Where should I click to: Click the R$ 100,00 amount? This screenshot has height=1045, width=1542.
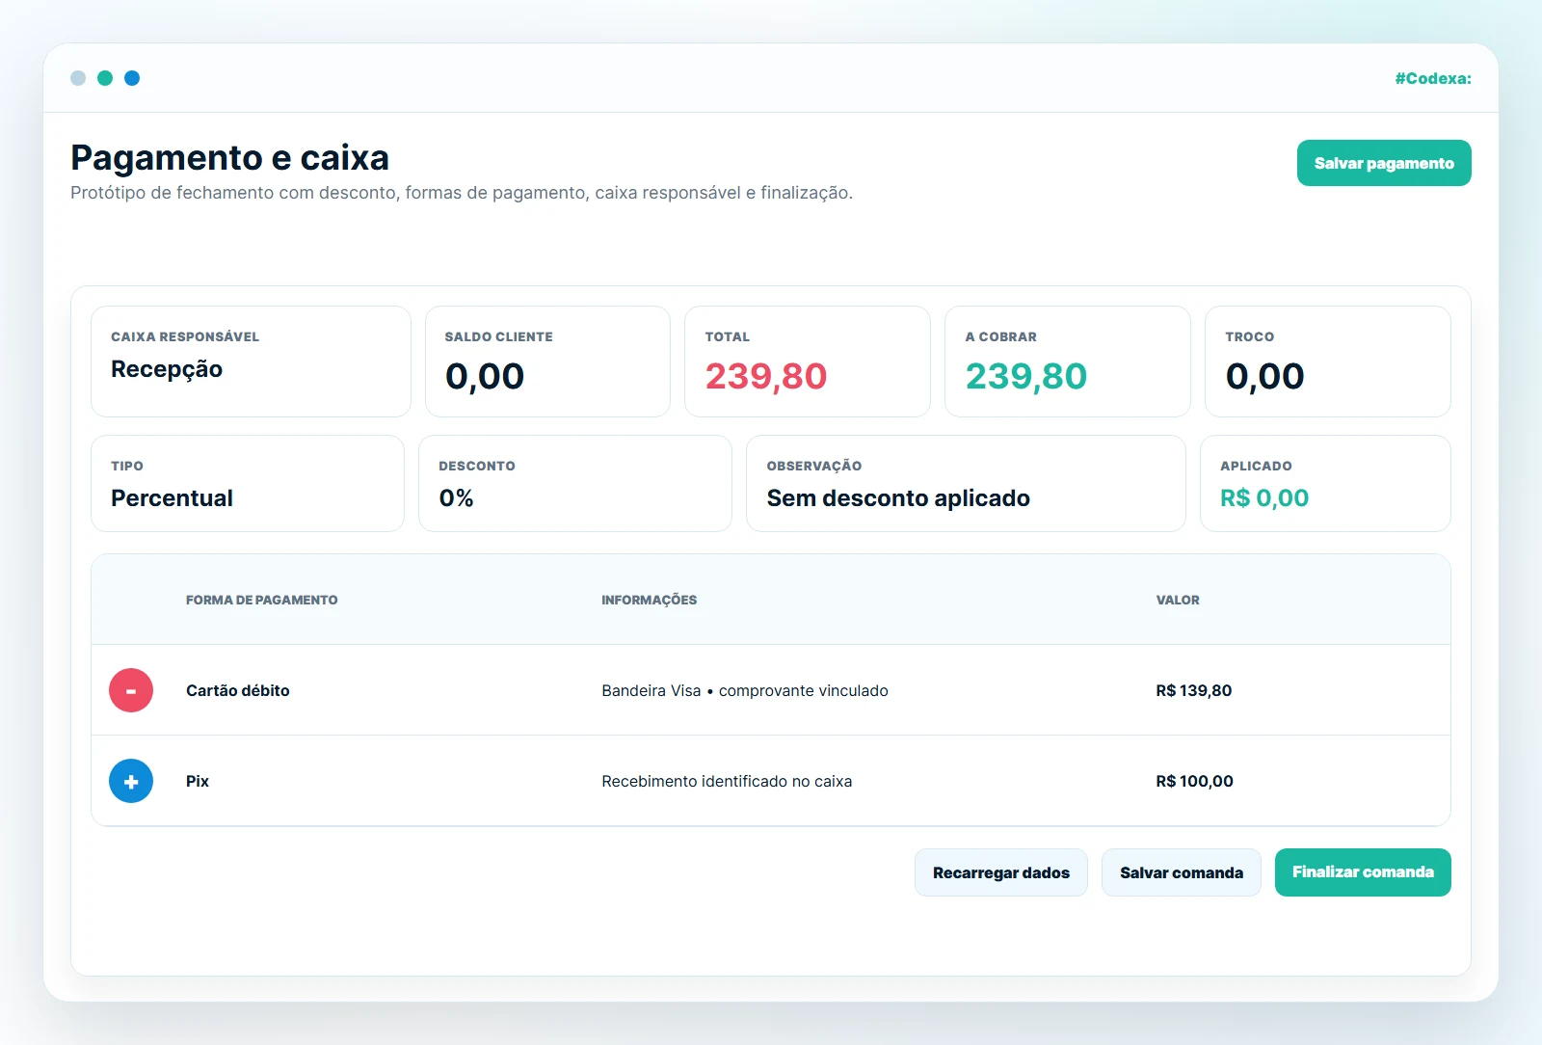point(1194,781)
